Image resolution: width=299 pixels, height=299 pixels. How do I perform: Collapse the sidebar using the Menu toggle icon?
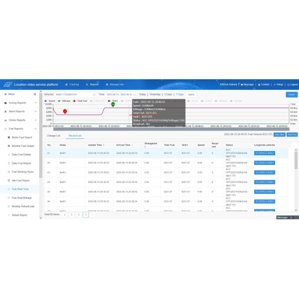34,94
